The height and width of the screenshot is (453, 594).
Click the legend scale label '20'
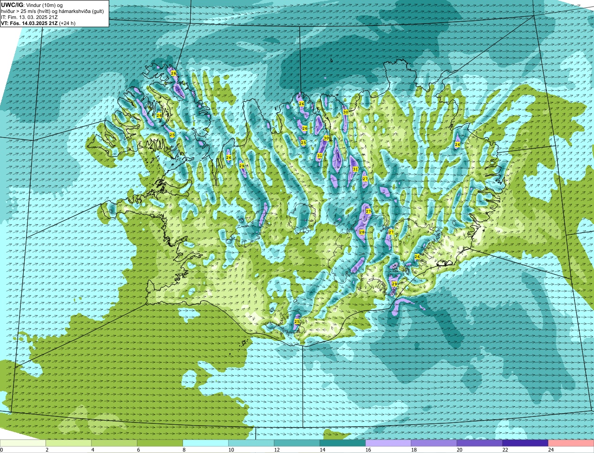(x=459, y=450)
